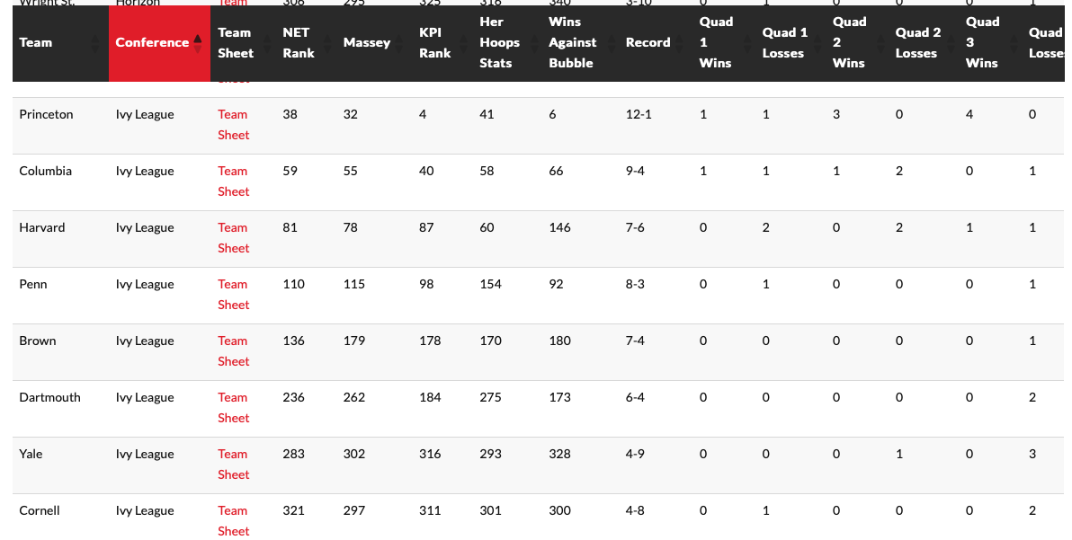Open Columbia's Team Sheet link

(233, 181)
